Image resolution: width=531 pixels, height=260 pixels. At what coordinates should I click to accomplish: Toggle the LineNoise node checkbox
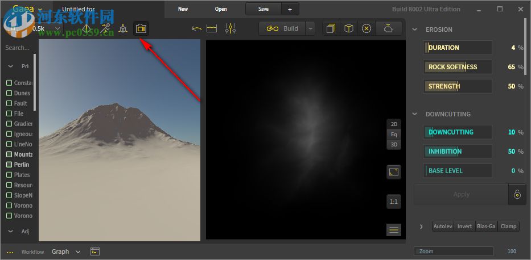tap(9, 144)
